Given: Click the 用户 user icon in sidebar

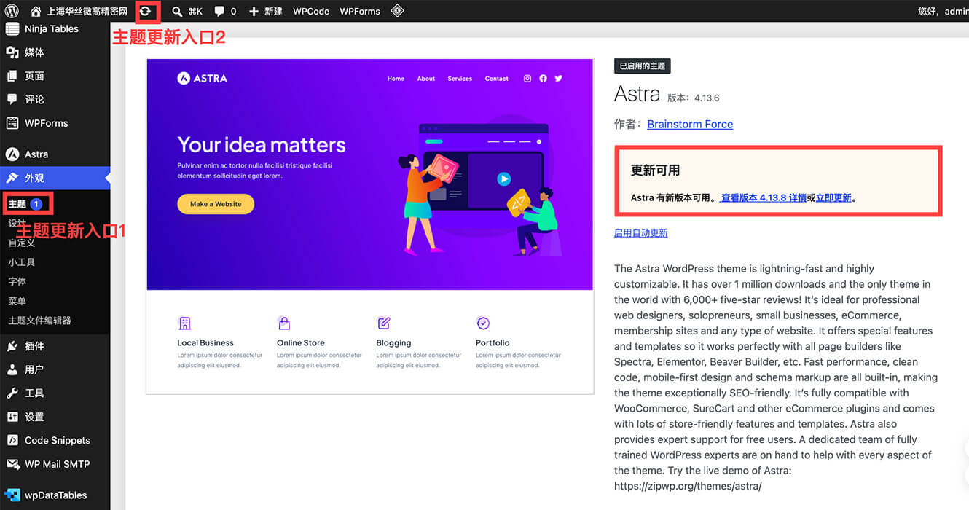Looking at the screenshot, I should point(12,369).
